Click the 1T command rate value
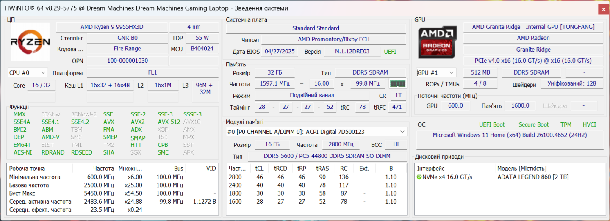The image size is (610, 221). coord(398,95)
